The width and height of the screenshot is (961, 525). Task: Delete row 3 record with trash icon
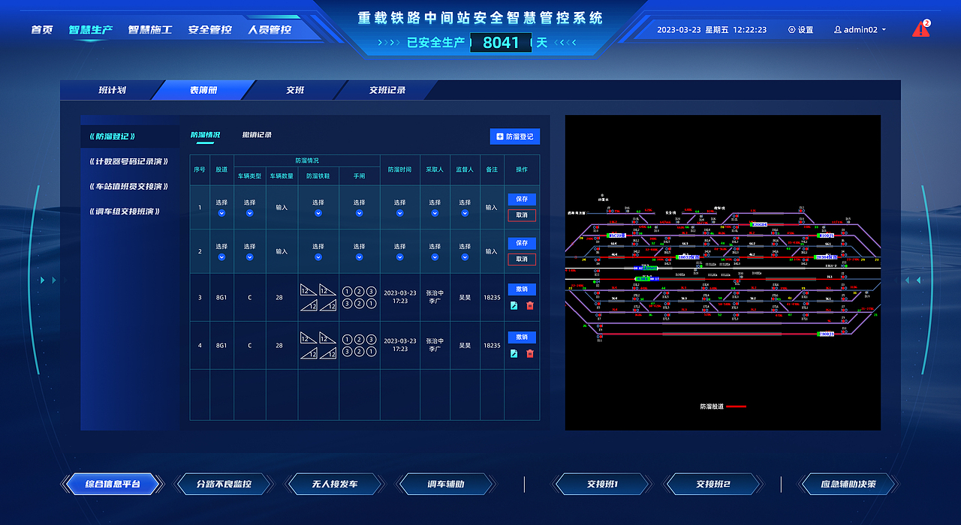pos(530,305)
